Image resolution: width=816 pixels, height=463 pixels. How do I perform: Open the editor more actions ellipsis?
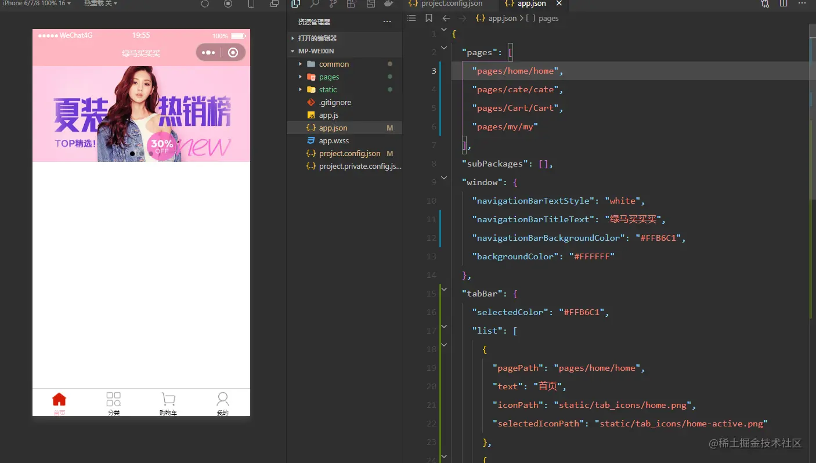click(802, 3)
